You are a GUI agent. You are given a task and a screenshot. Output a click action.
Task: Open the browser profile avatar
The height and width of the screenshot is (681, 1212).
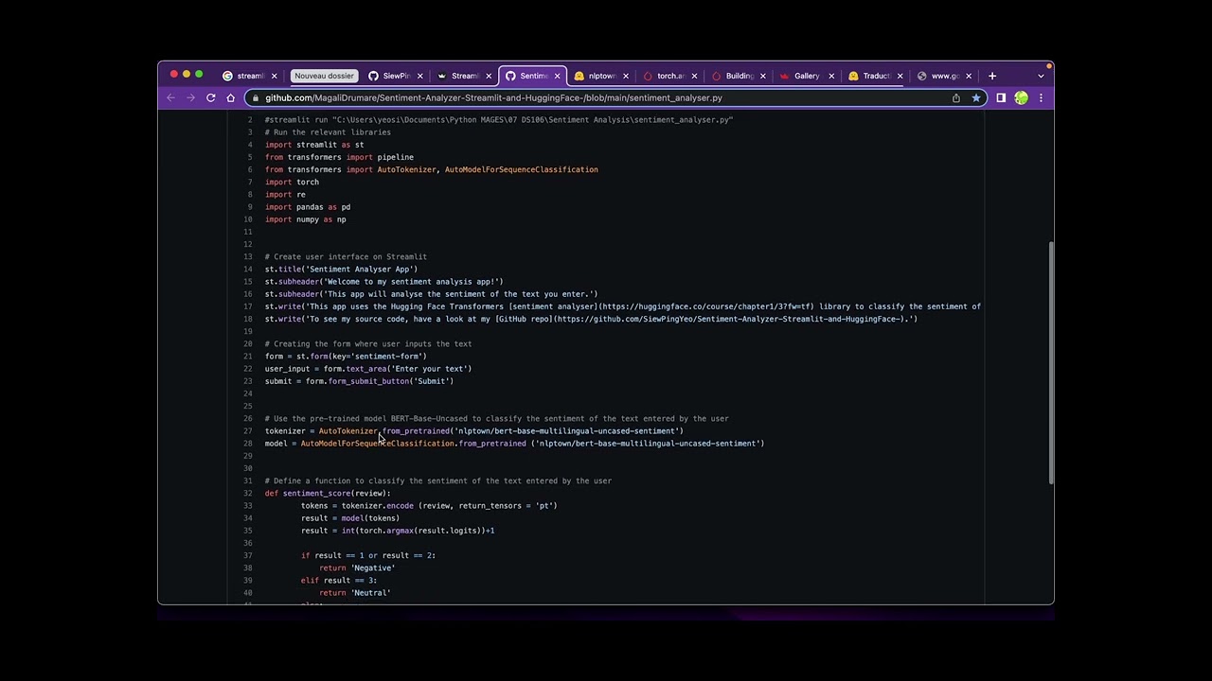coord(1021,97)
